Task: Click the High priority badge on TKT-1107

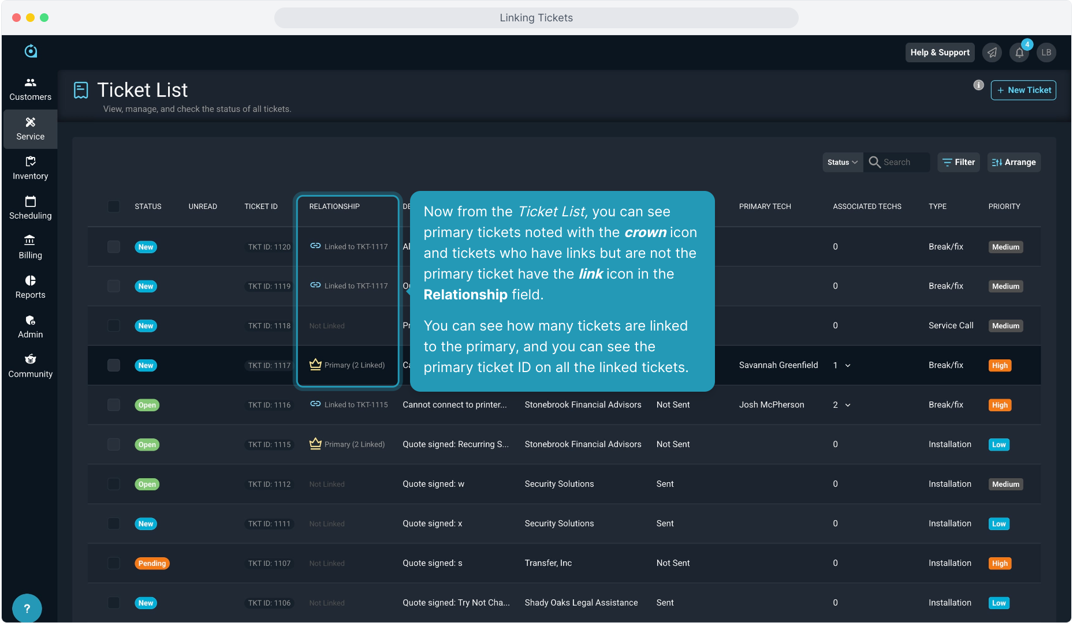Action: [1000, 564]
